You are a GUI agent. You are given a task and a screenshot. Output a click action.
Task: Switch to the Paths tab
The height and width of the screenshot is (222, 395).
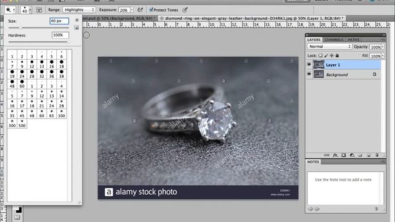pos(354,39)
